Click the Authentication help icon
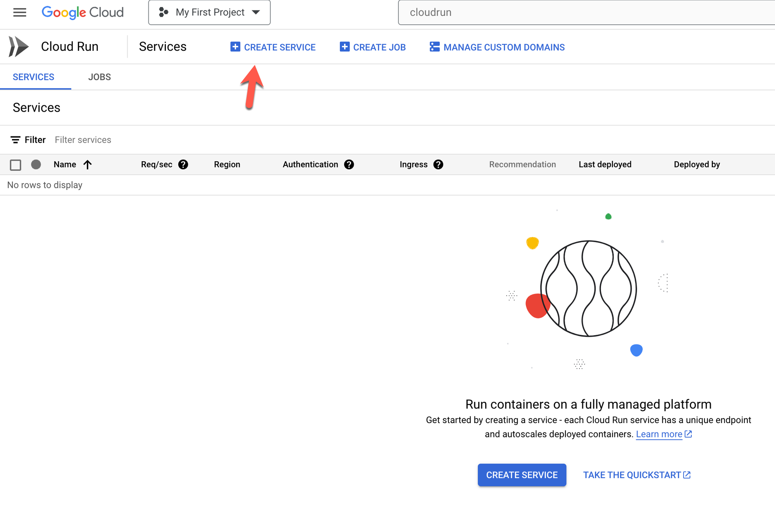 point(349,165)
